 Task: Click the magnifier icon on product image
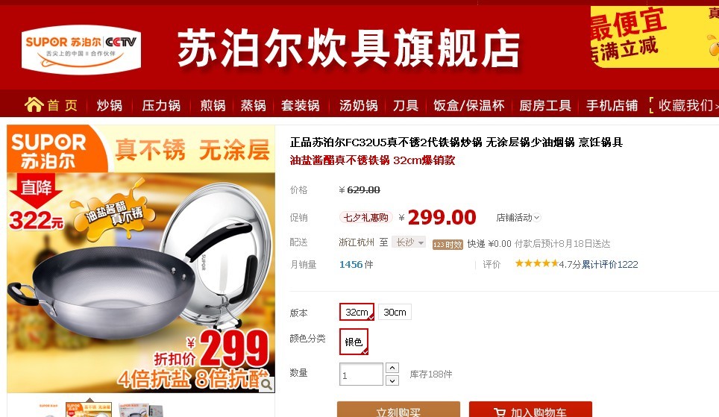(266, 384)
